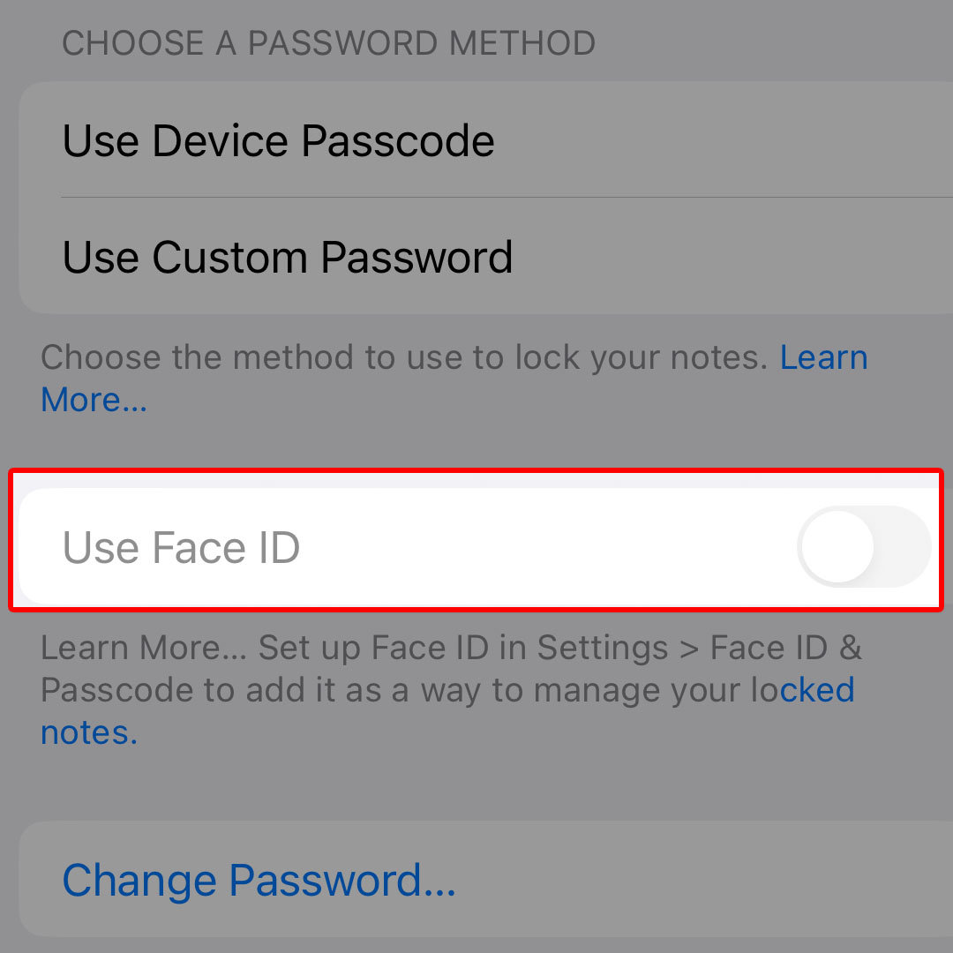
Task: Tap the white knob of Face ID switch
Action: point(837,546)
